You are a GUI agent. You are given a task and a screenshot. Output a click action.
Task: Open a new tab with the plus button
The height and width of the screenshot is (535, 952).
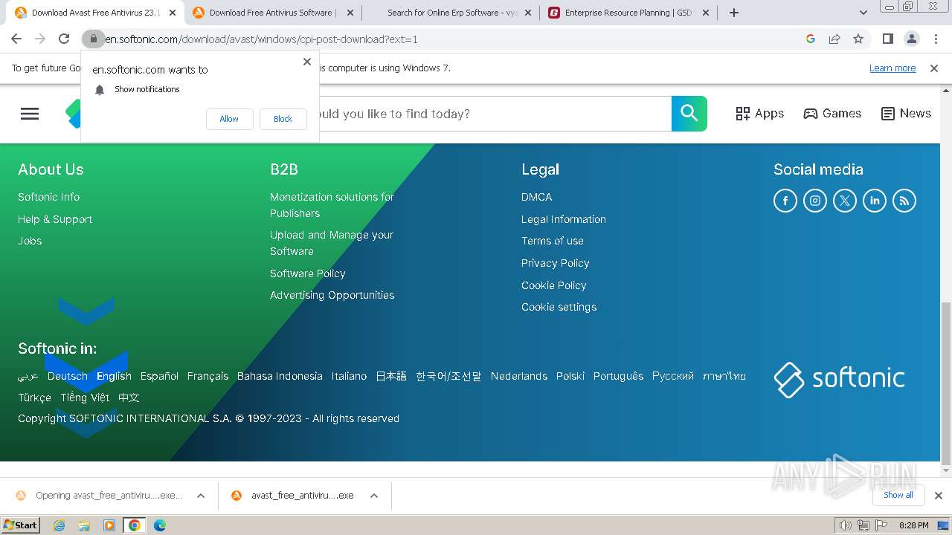click(734, 13)
